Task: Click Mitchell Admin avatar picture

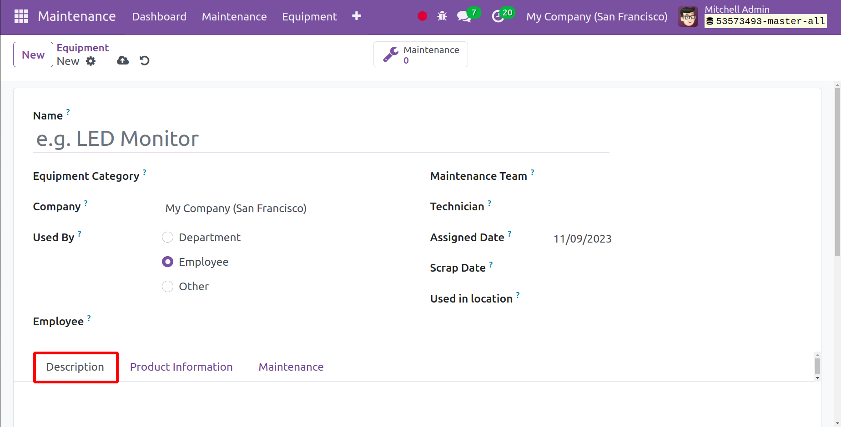Action: 688,17
